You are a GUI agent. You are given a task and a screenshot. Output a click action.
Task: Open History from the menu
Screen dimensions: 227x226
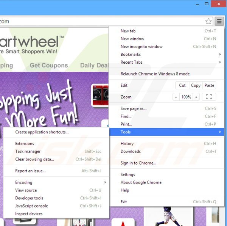click(166, 144)
